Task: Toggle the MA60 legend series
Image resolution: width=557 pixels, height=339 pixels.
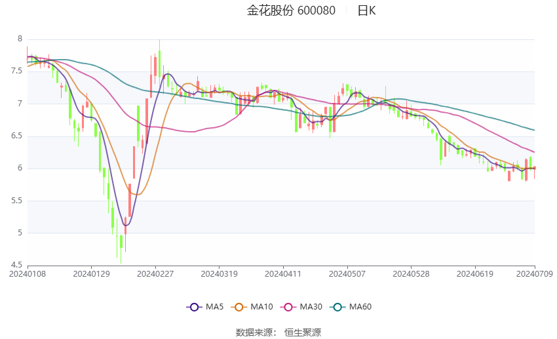Action: [x=351, y=307]
